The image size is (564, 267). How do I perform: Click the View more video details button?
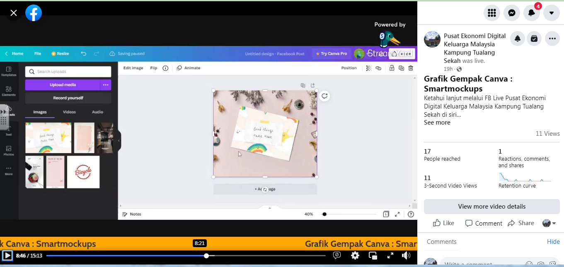tap(492, 207)
